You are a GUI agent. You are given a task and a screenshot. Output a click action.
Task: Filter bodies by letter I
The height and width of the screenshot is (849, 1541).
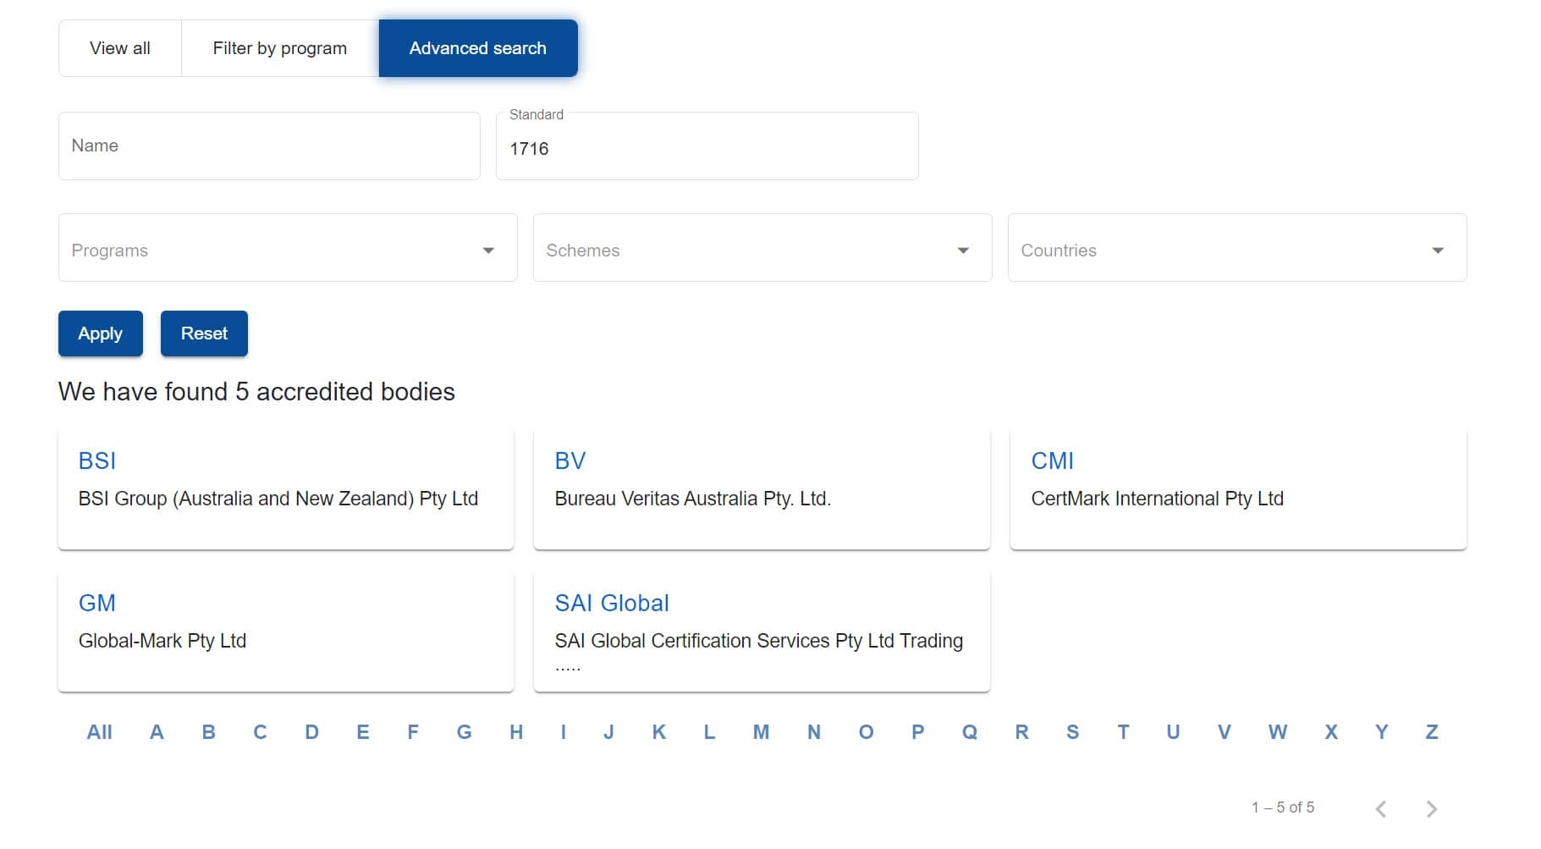pos(564,732)
